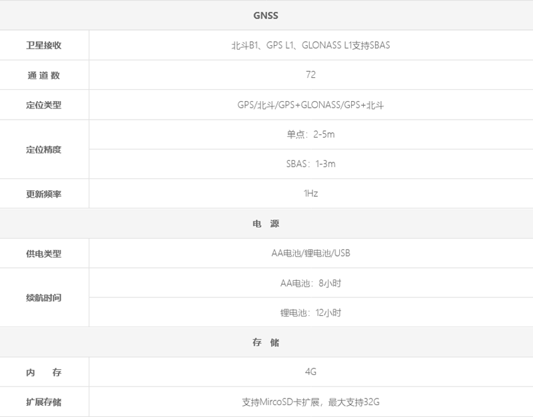This screenshot has height=417, width=533.
Task: Click the 1Hz update rate value
Action: [310, 194]
